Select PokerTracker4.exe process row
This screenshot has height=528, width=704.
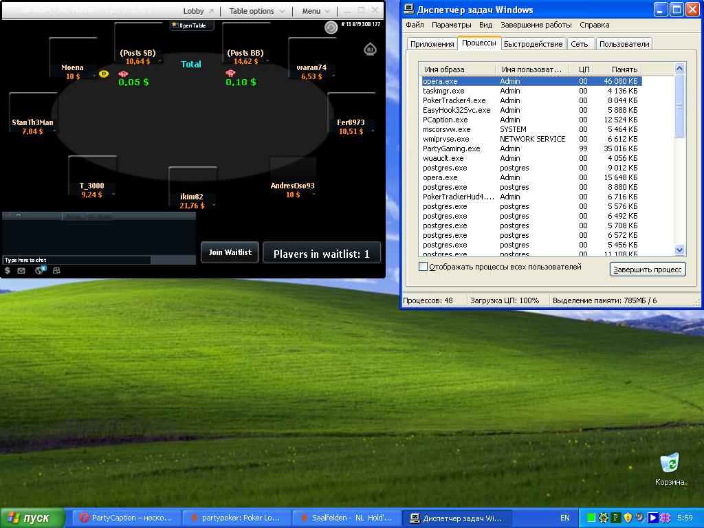tap(531, 100)
